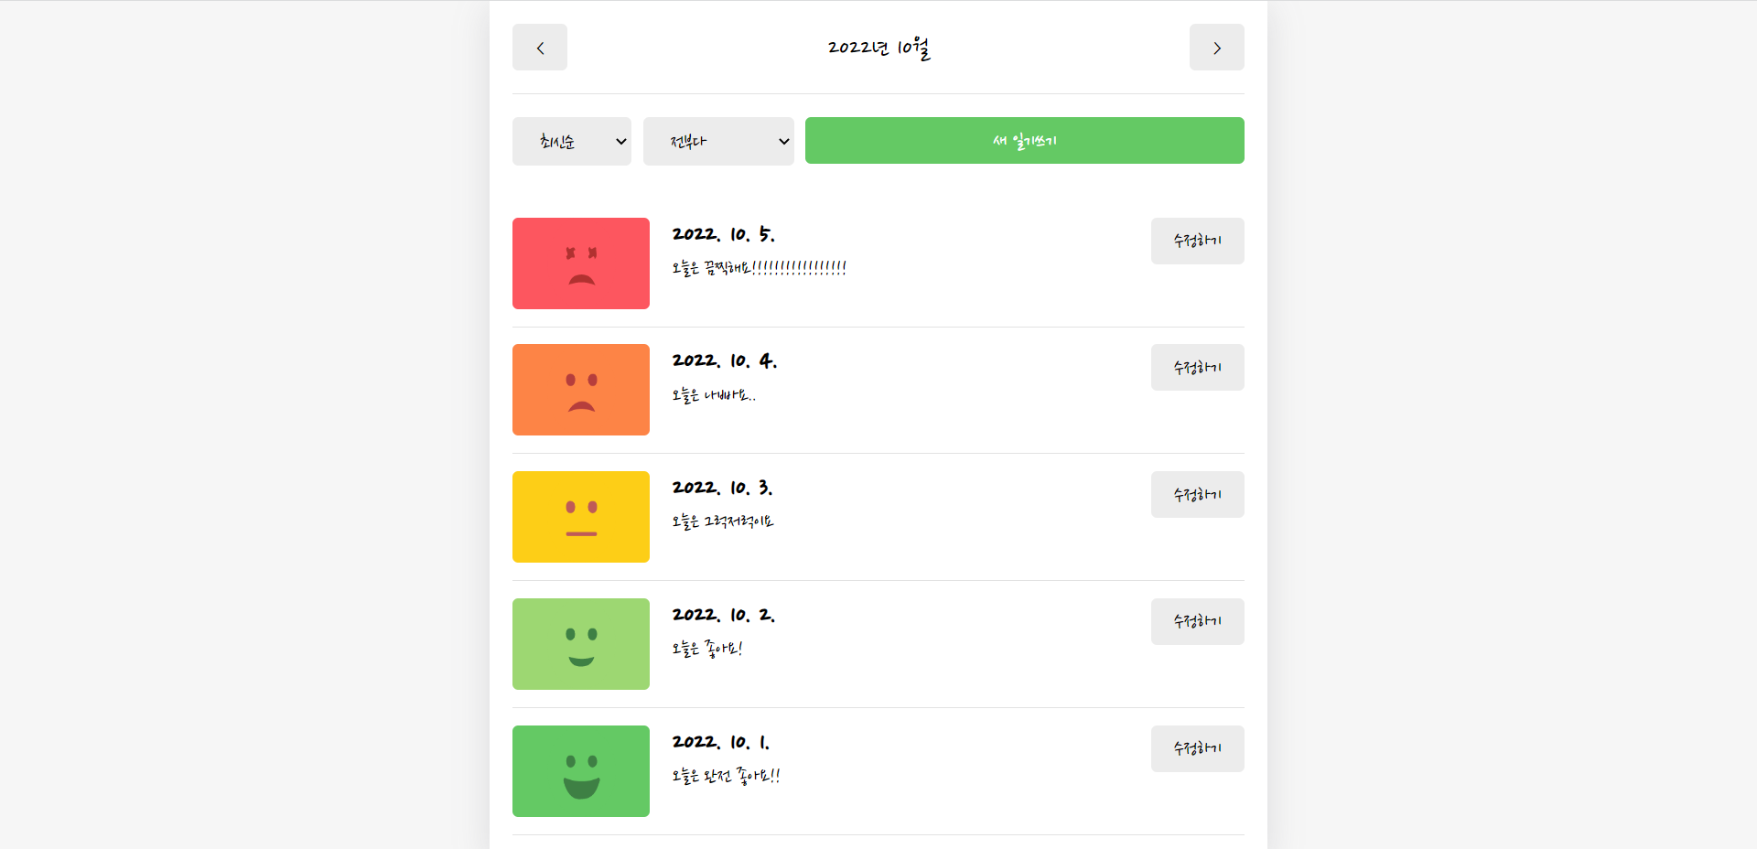Click the smiling light-green emotion icon for October 2
The width and height of the screenshot is (1757, 849).
pyautogui.click(x=580, y=643)
